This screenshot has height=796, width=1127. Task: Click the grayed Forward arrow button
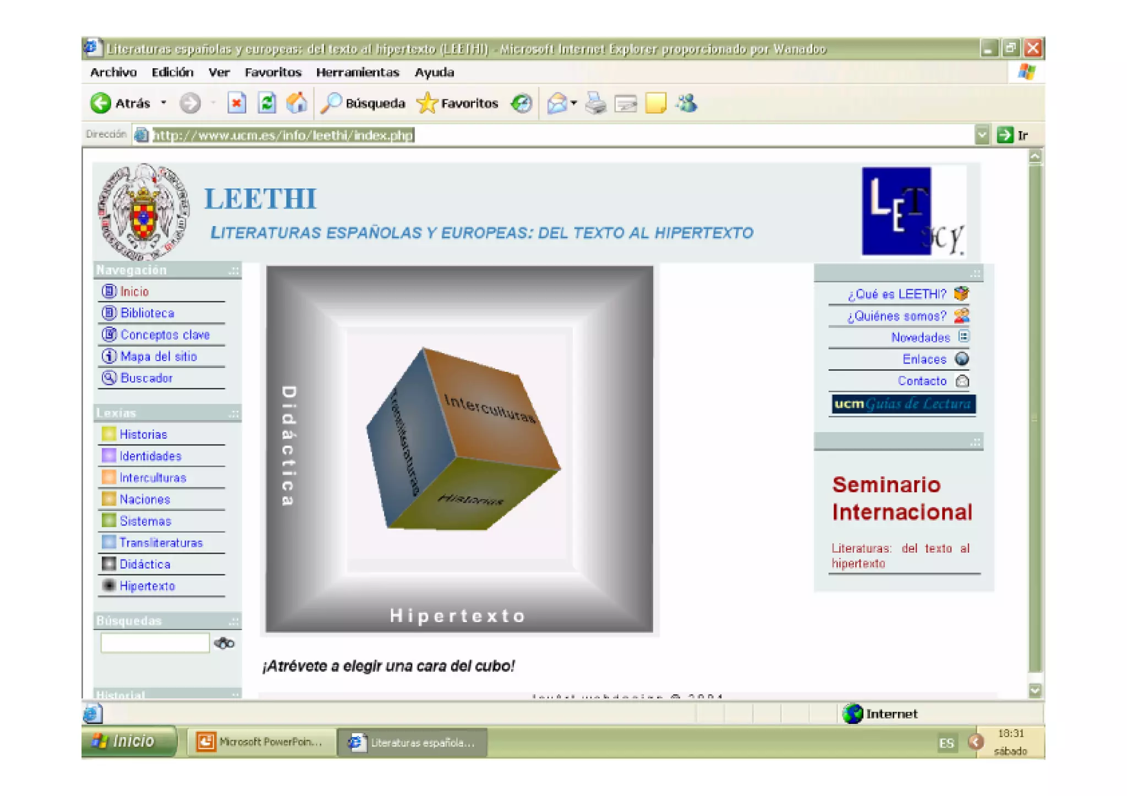tap(190, 103)
